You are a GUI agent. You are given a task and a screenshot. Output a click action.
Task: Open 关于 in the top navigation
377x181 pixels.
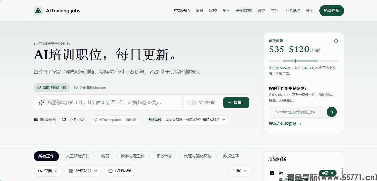click(x=310, y=11)
